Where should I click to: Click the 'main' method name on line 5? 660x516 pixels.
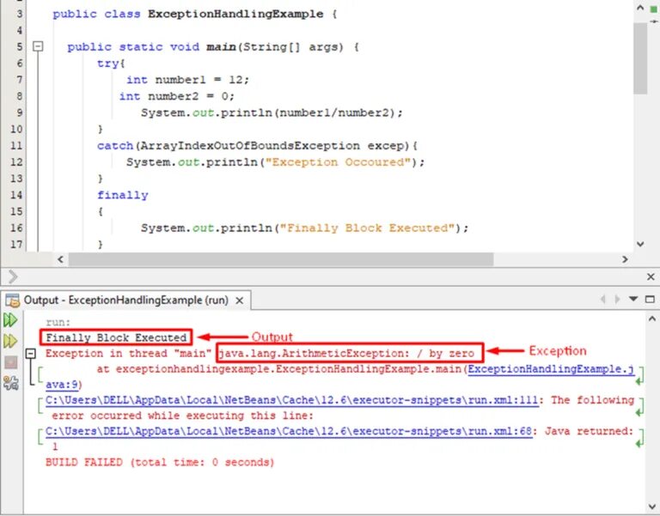221,46
